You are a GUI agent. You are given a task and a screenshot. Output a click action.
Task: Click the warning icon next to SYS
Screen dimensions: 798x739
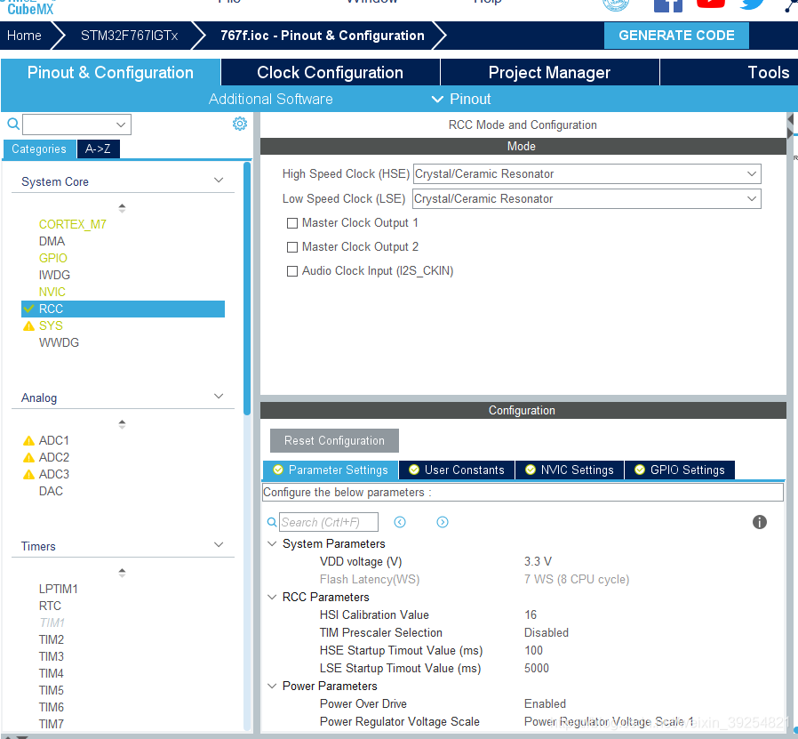click(29, 326)
